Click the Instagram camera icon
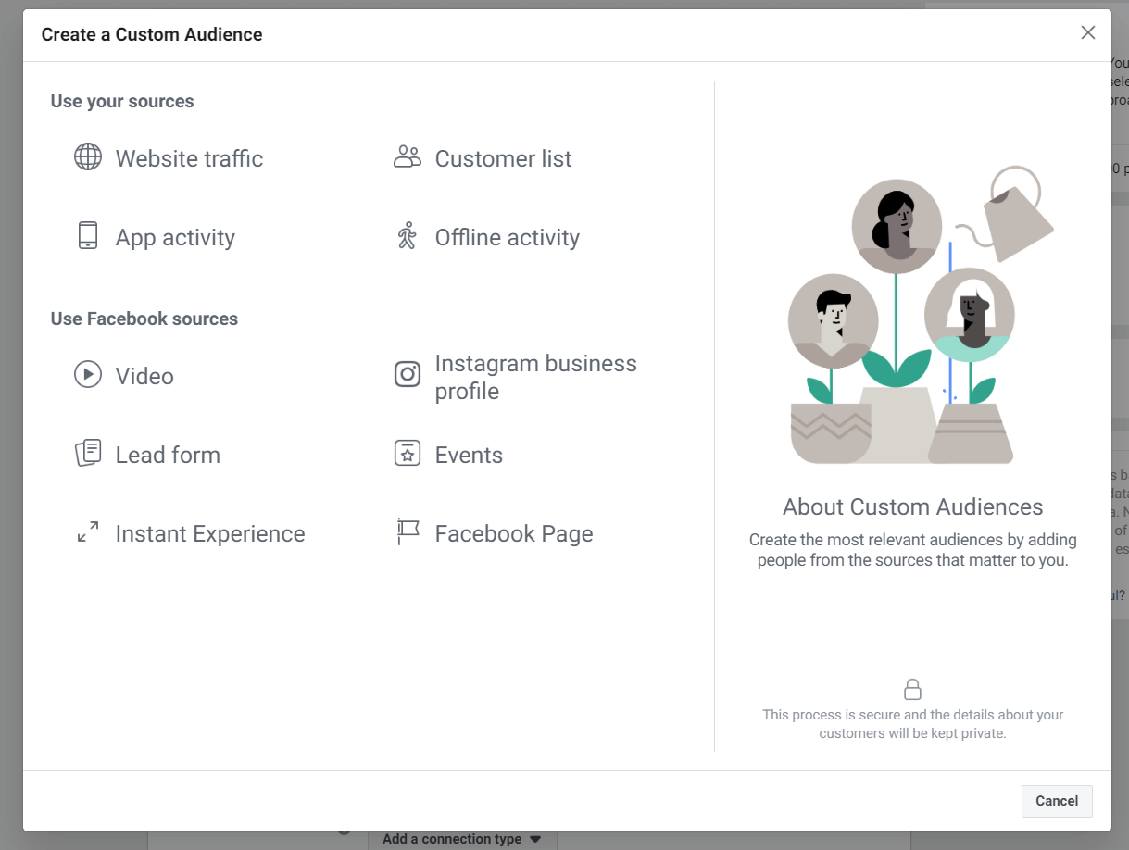1129x850 pixels. pos(408,374)
